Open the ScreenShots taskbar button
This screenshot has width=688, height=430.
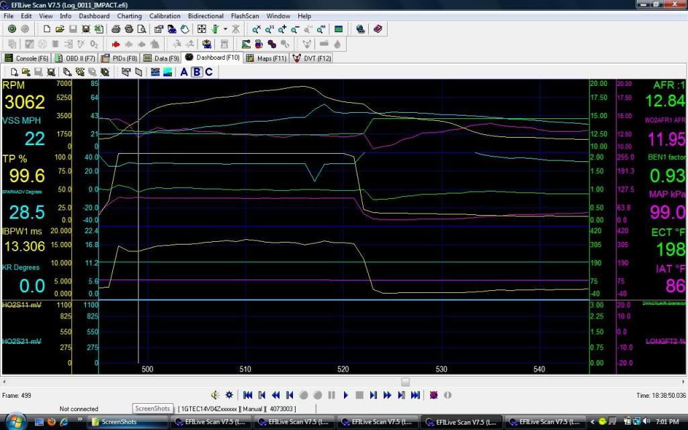click(x=128, y=422)
